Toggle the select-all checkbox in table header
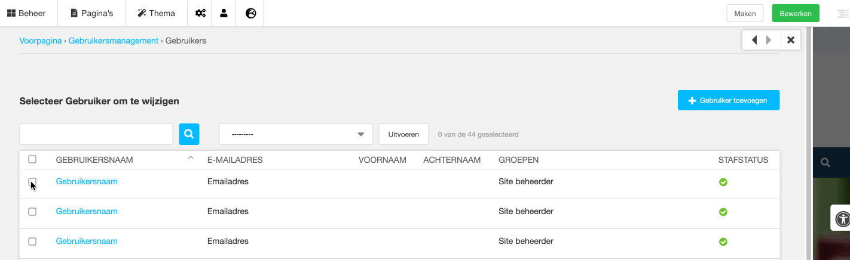The height and width of the screenshot is (260, 850). click(x=32, y=159)
